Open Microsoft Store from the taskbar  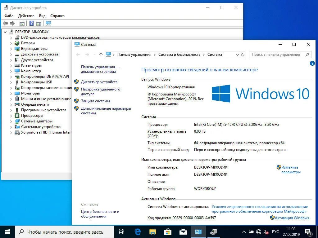pyautogui.click(x=168, y=232)
